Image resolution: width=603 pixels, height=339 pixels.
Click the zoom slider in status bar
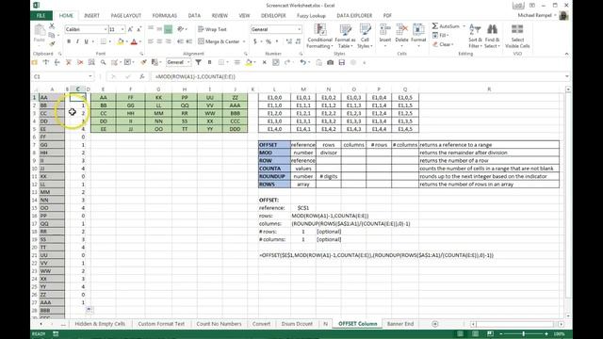(x=524, y=333)
